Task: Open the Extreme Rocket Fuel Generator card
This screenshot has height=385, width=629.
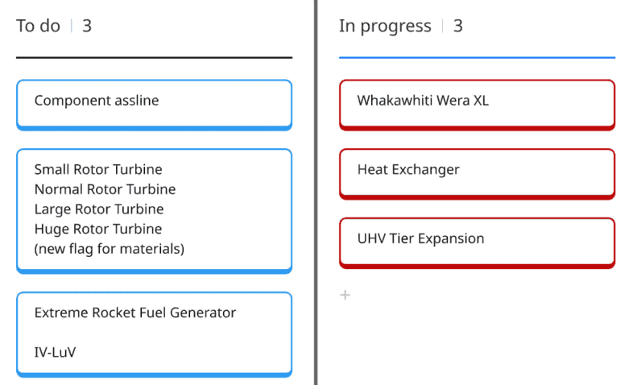Action: pos(135,313)
